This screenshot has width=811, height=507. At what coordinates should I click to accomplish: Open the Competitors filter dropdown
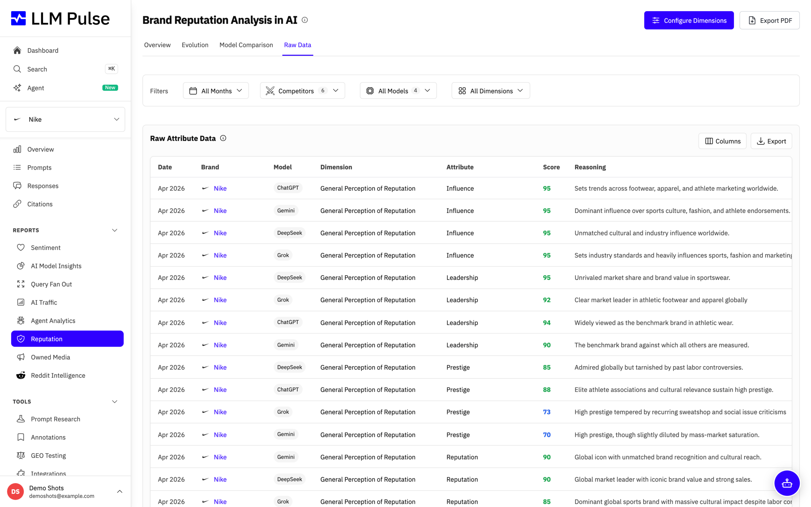[302, 91]
